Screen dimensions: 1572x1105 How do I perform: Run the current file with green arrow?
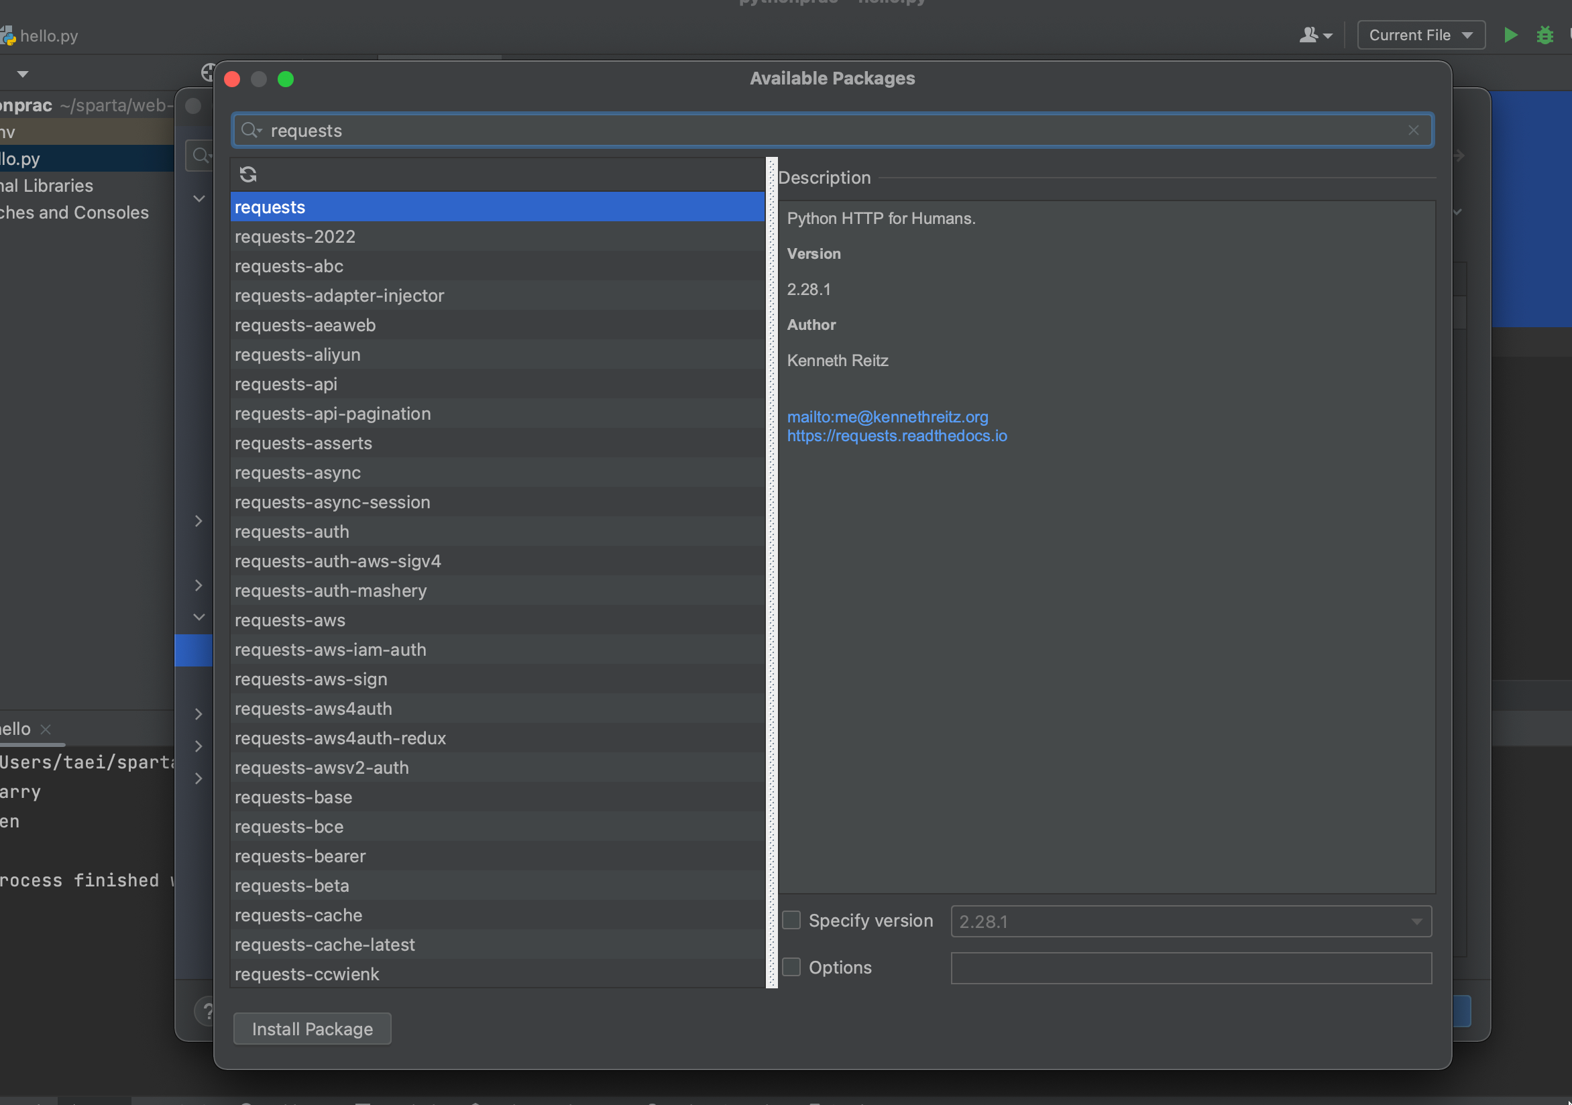(1510, 35)
